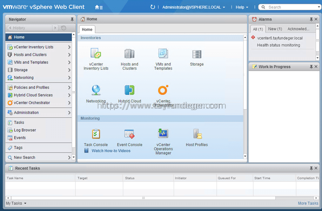Expand VMs and Templates chevron in Navigator
The width and height of the screenshot is (322, 211).
pos(69,62)
